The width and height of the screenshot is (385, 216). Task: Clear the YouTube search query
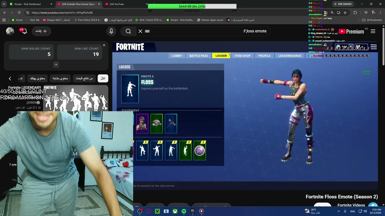[140, 31]
